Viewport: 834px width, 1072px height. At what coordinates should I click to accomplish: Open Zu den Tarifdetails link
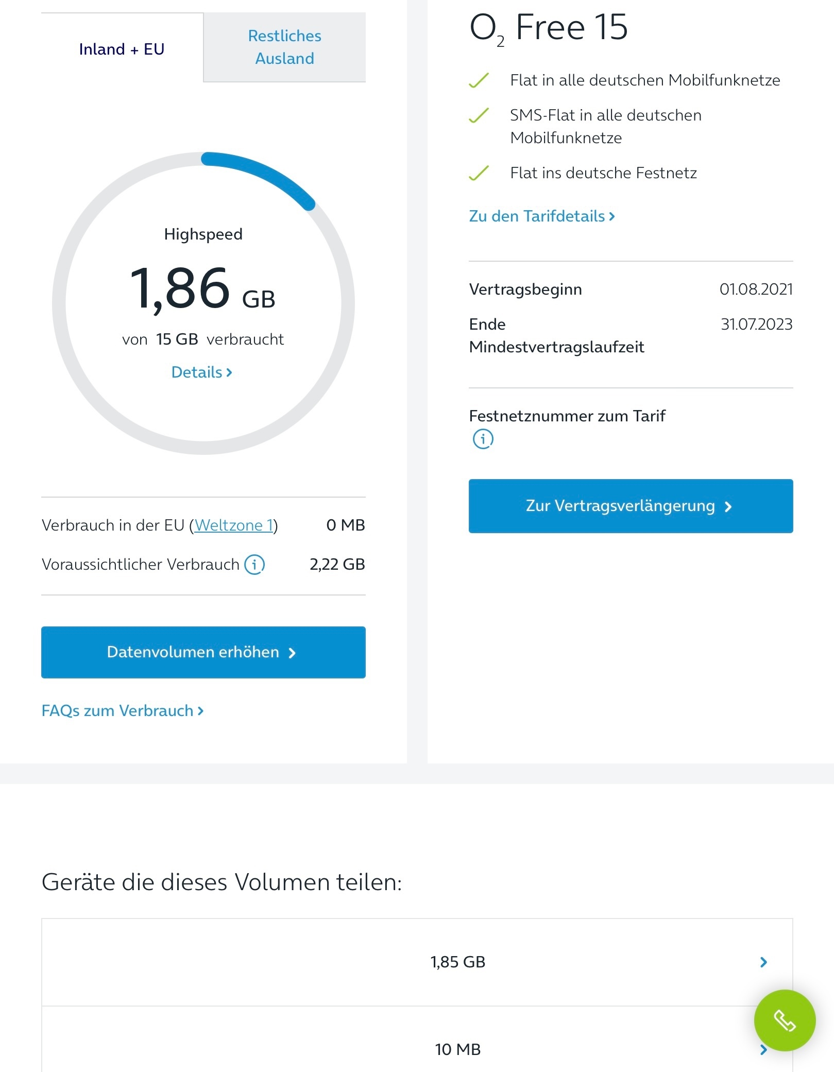(x=542, y=216)
